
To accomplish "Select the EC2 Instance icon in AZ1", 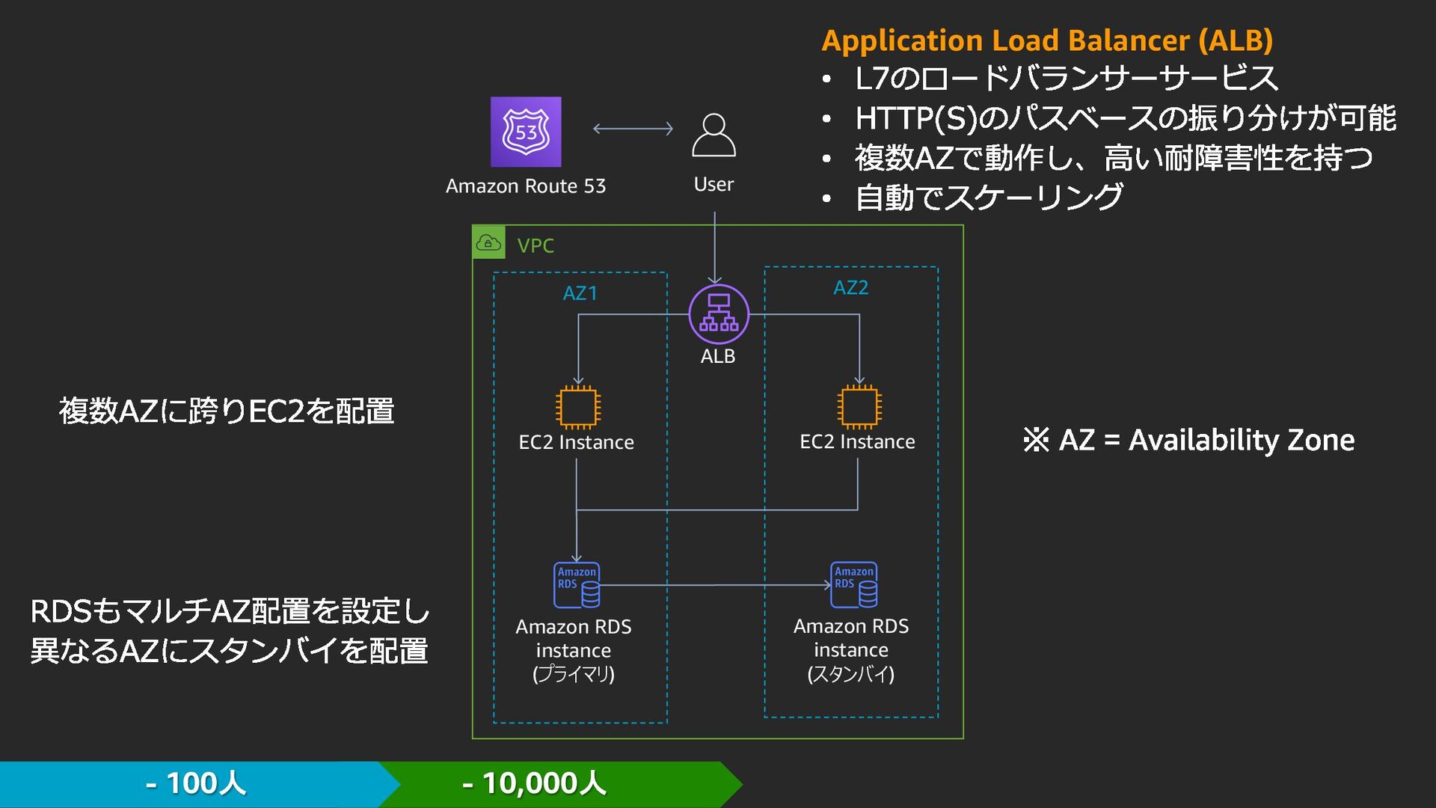I will pyautogui.click(x=578, y=407).
